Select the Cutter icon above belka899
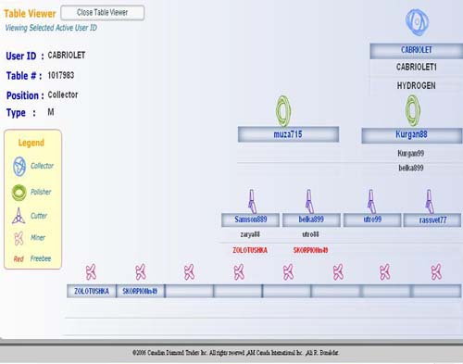Screen dimensions: 463x364 (x=309, y=201)
